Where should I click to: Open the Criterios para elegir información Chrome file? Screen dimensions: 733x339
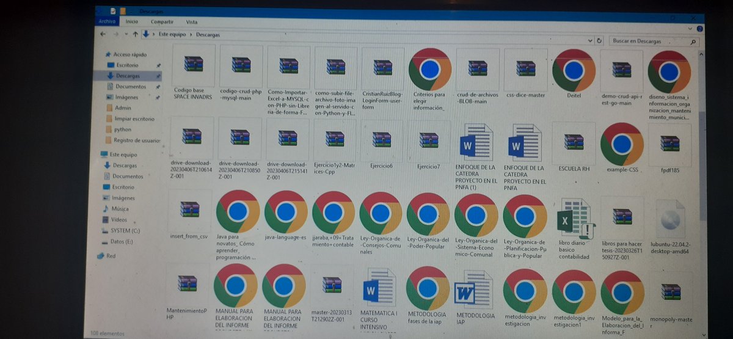tap(429, 79)
